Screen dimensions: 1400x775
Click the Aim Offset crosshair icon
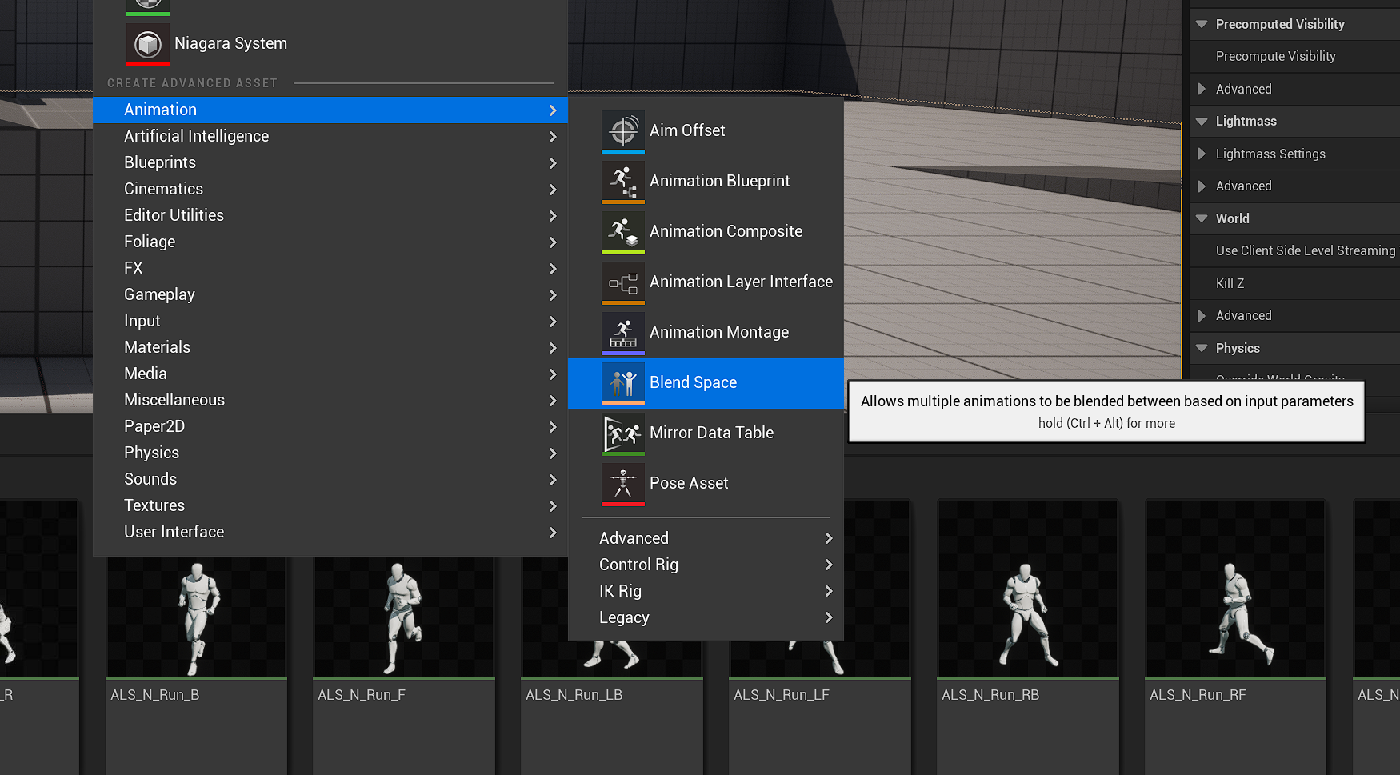[x=622, y=130]
